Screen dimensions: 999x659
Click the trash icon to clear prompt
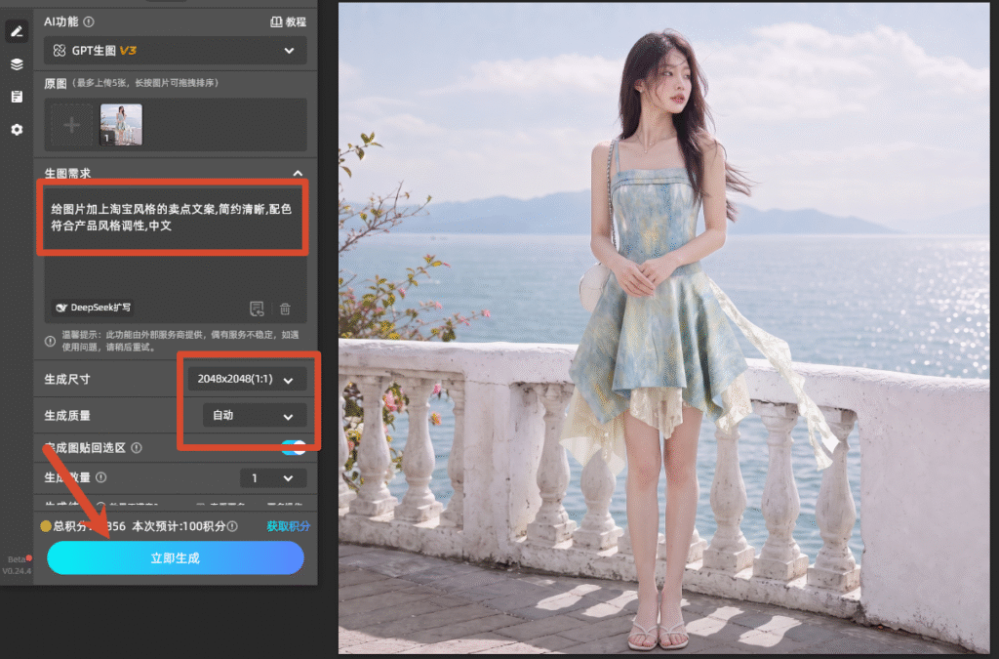pos(285,309)
